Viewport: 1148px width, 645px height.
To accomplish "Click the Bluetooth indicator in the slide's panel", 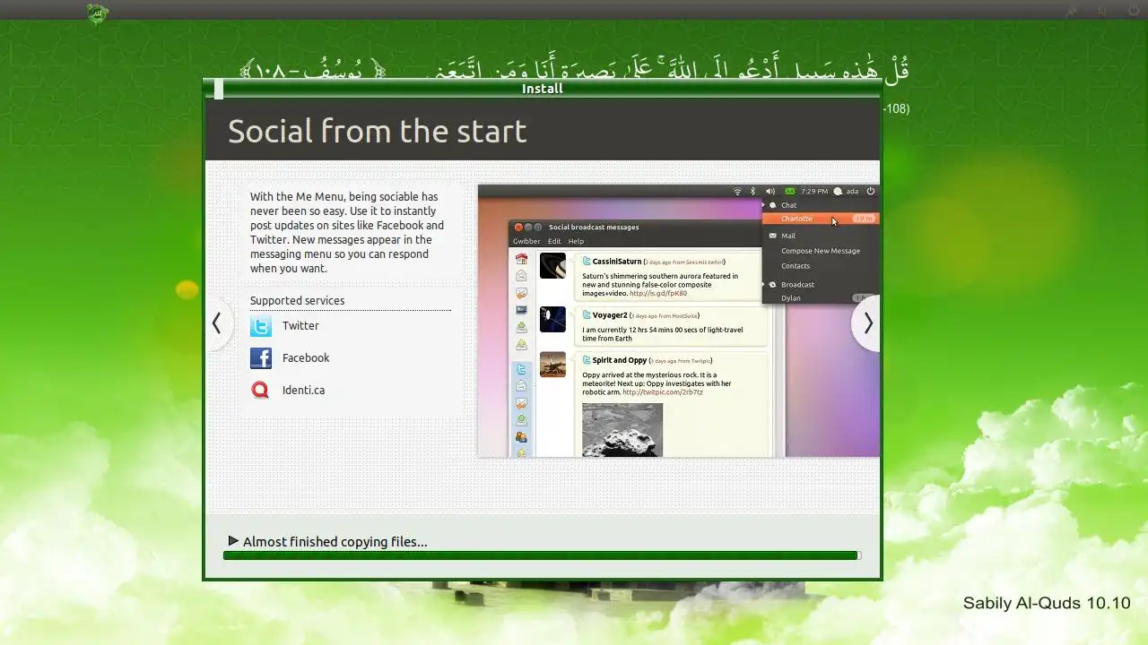I will tap(753, 191).
